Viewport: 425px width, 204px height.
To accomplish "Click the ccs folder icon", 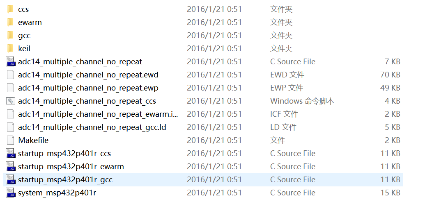I will pos(10,9).
